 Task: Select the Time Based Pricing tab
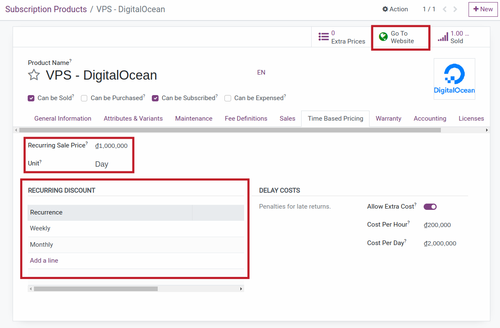coord(336,119)
